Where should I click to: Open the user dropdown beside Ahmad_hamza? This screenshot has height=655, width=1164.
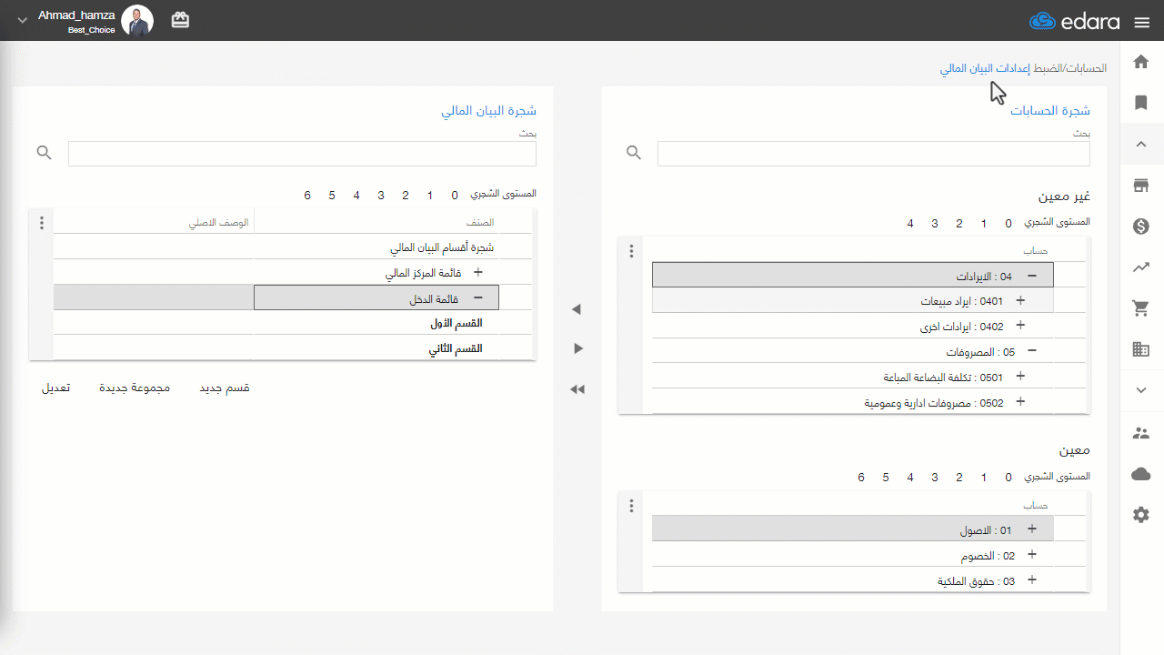pyautogui.click(x=22, y=21)
